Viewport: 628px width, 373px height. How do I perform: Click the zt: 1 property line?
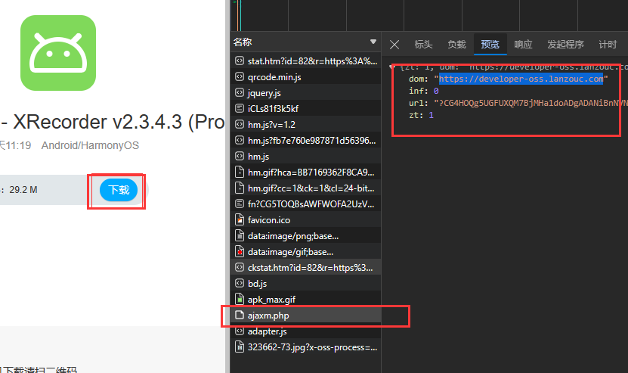[421, 115]
